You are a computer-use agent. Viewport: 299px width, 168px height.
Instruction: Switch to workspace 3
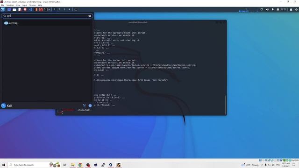pos(64,9)
